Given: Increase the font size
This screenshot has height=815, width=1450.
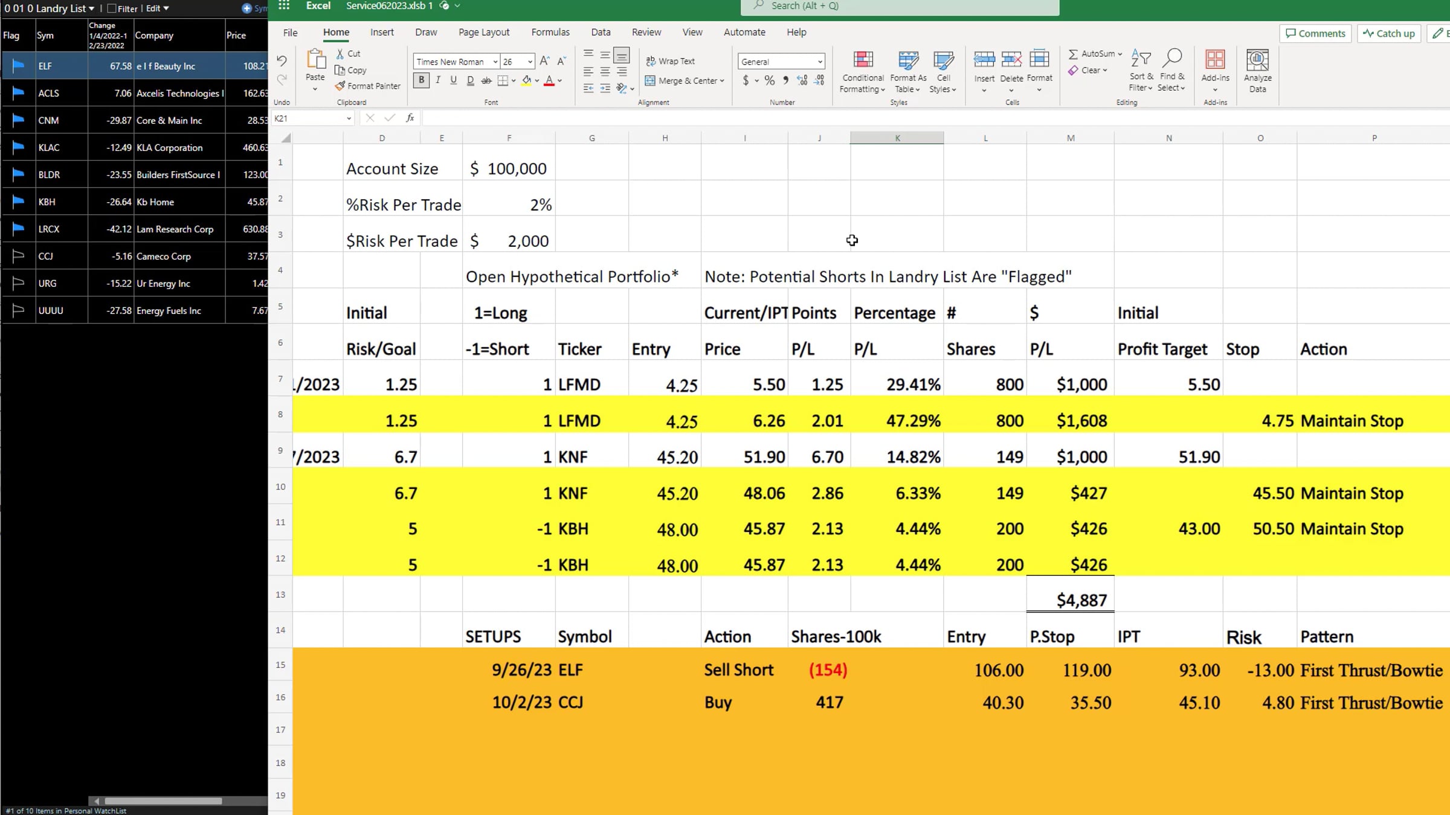Looking at the screenshot, I should click(x=544, y=61).
